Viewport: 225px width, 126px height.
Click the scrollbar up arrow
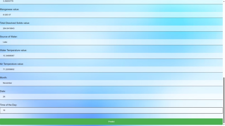point(224,1)
